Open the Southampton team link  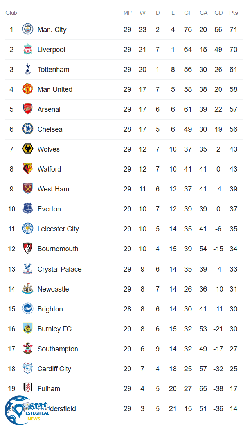pos(58,349)
